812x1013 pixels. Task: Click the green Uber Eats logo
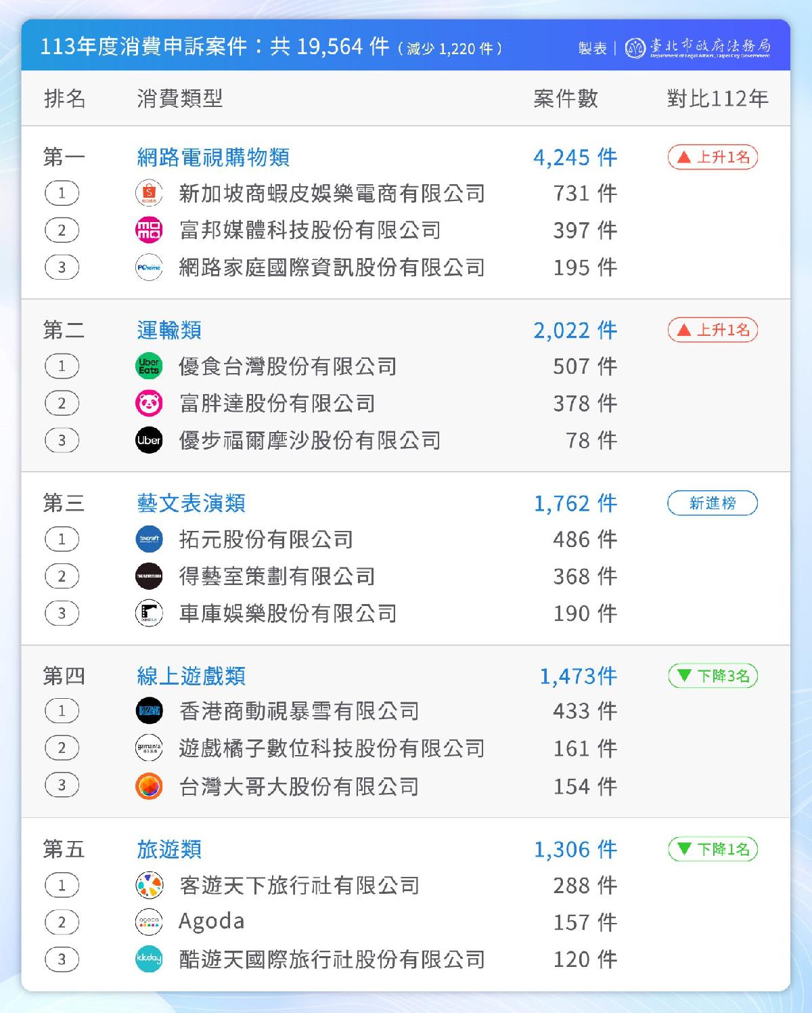149,366
